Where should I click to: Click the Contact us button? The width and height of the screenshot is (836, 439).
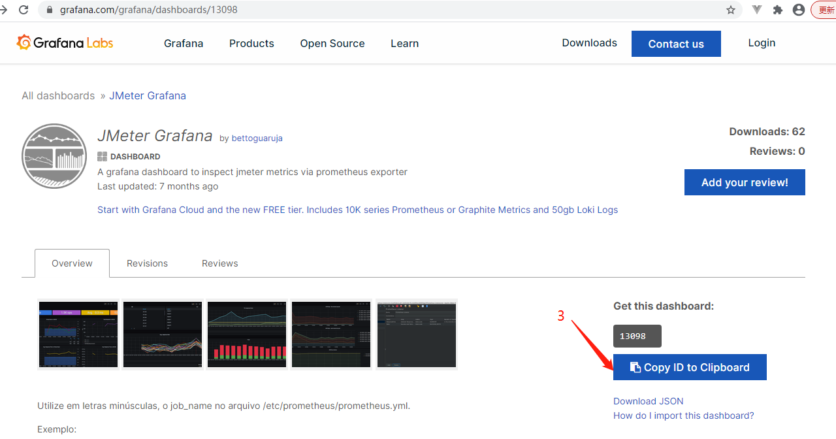(676, 44)
